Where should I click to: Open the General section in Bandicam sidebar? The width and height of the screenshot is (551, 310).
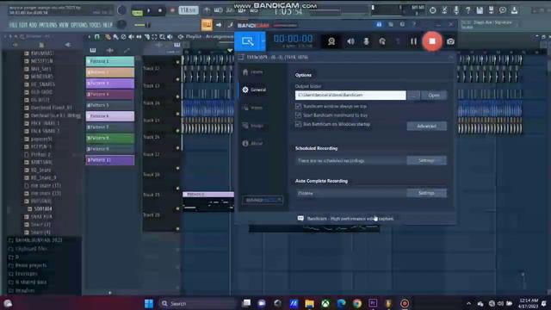[x=254, y=90]
